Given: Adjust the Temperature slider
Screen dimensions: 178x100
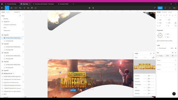Looking at the screenshot, I should [x=149, y=84].
